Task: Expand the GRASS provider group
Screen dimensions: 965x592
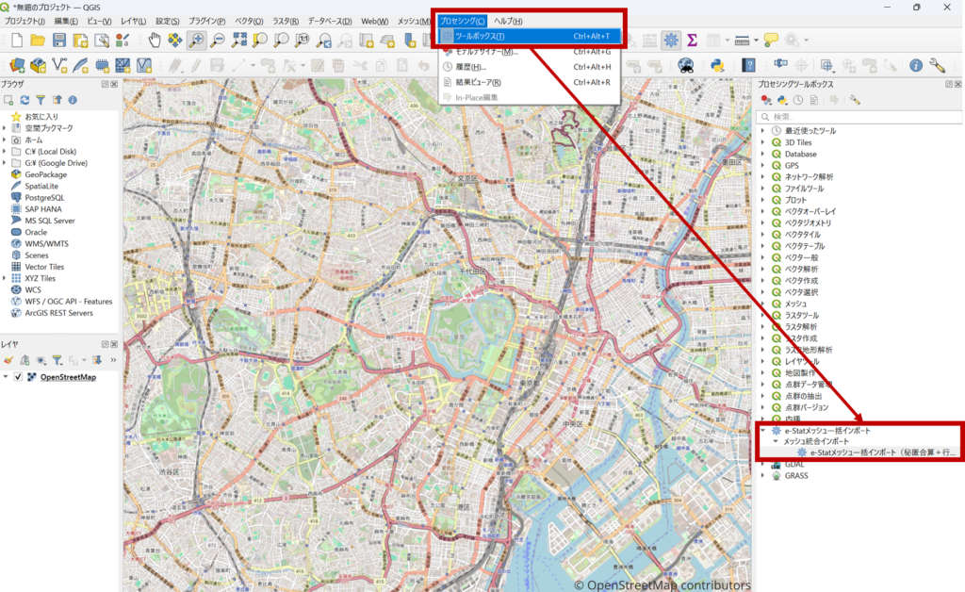Action: point(761,476)
